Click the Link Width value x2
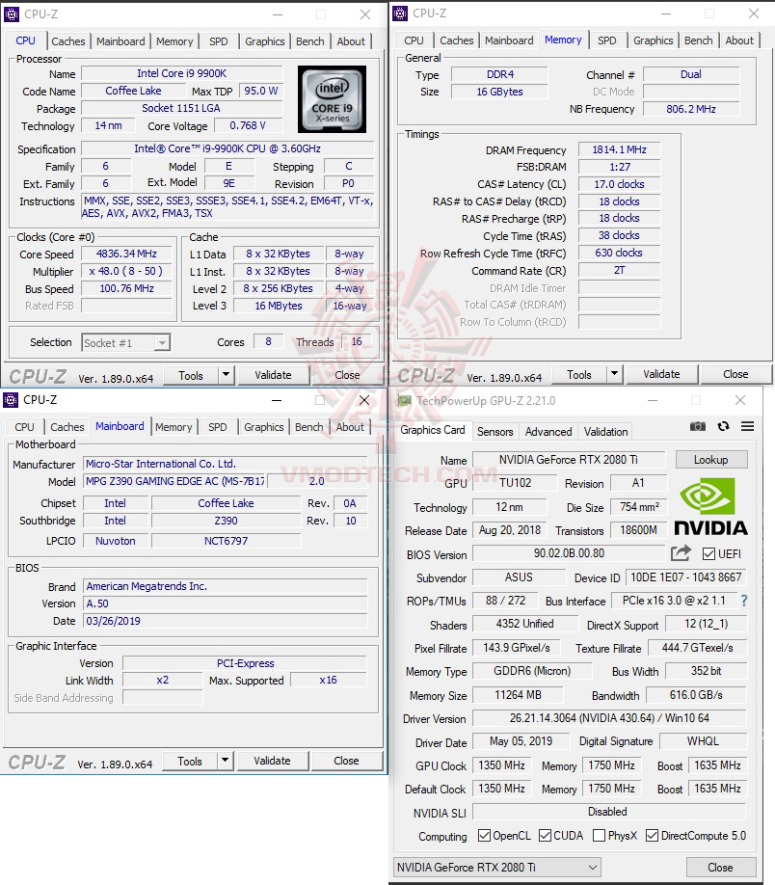 pos(163,680)
